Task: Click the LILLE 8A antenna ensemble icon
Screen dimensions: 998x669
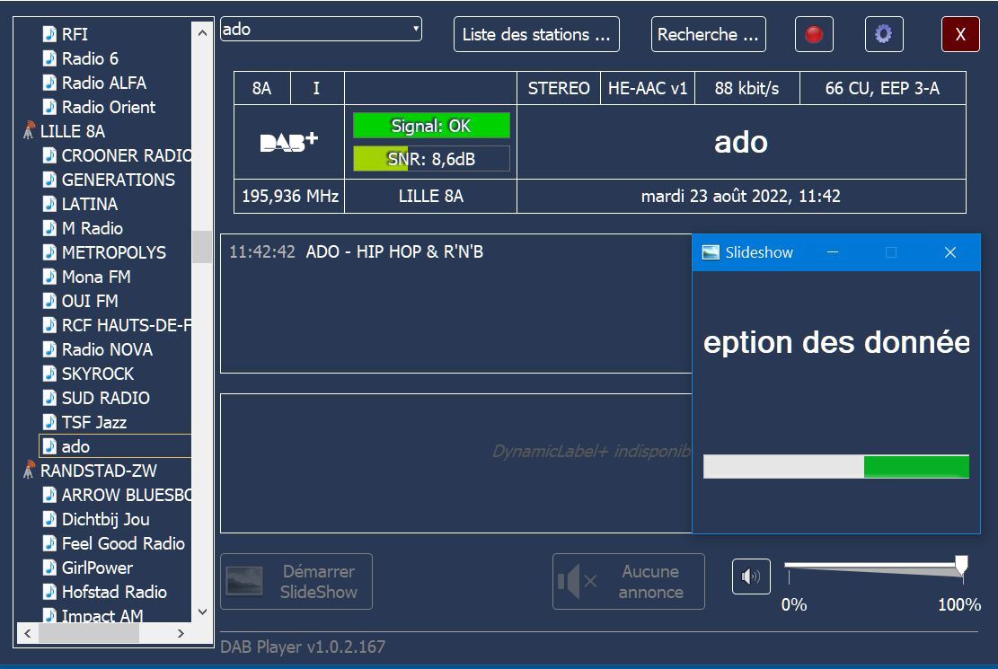Action: pyautogui.click(x=29, y=131)
